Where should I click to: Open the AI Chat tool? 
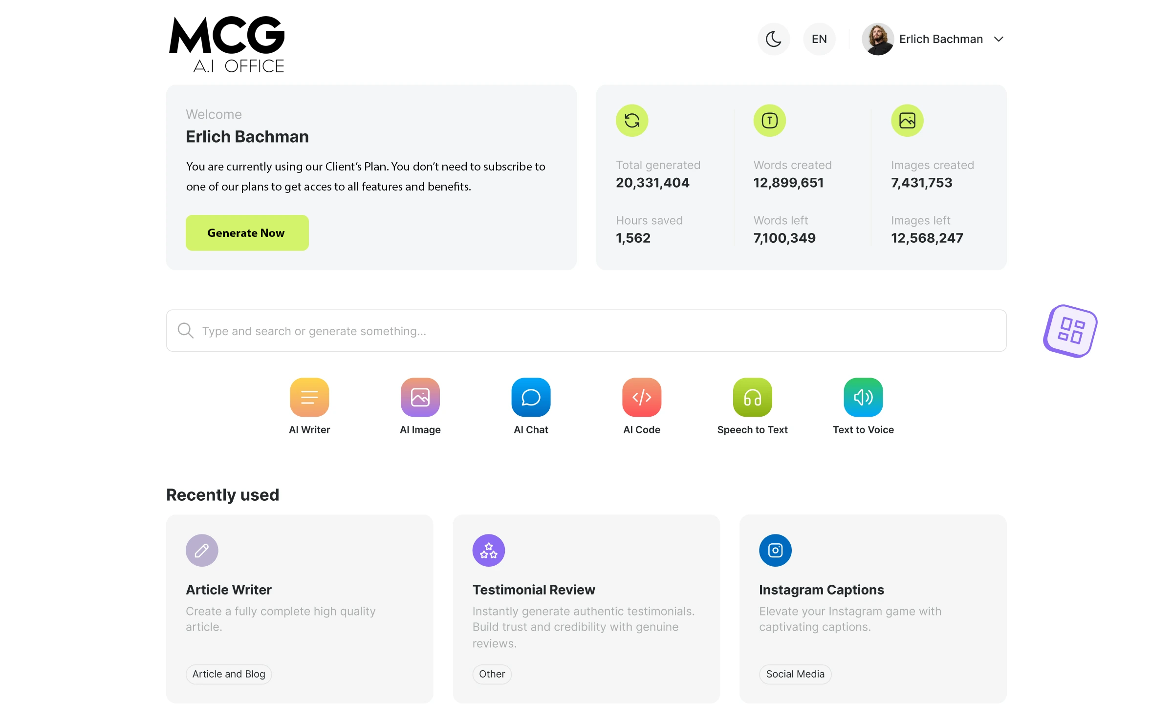click(x=531, y=397)
